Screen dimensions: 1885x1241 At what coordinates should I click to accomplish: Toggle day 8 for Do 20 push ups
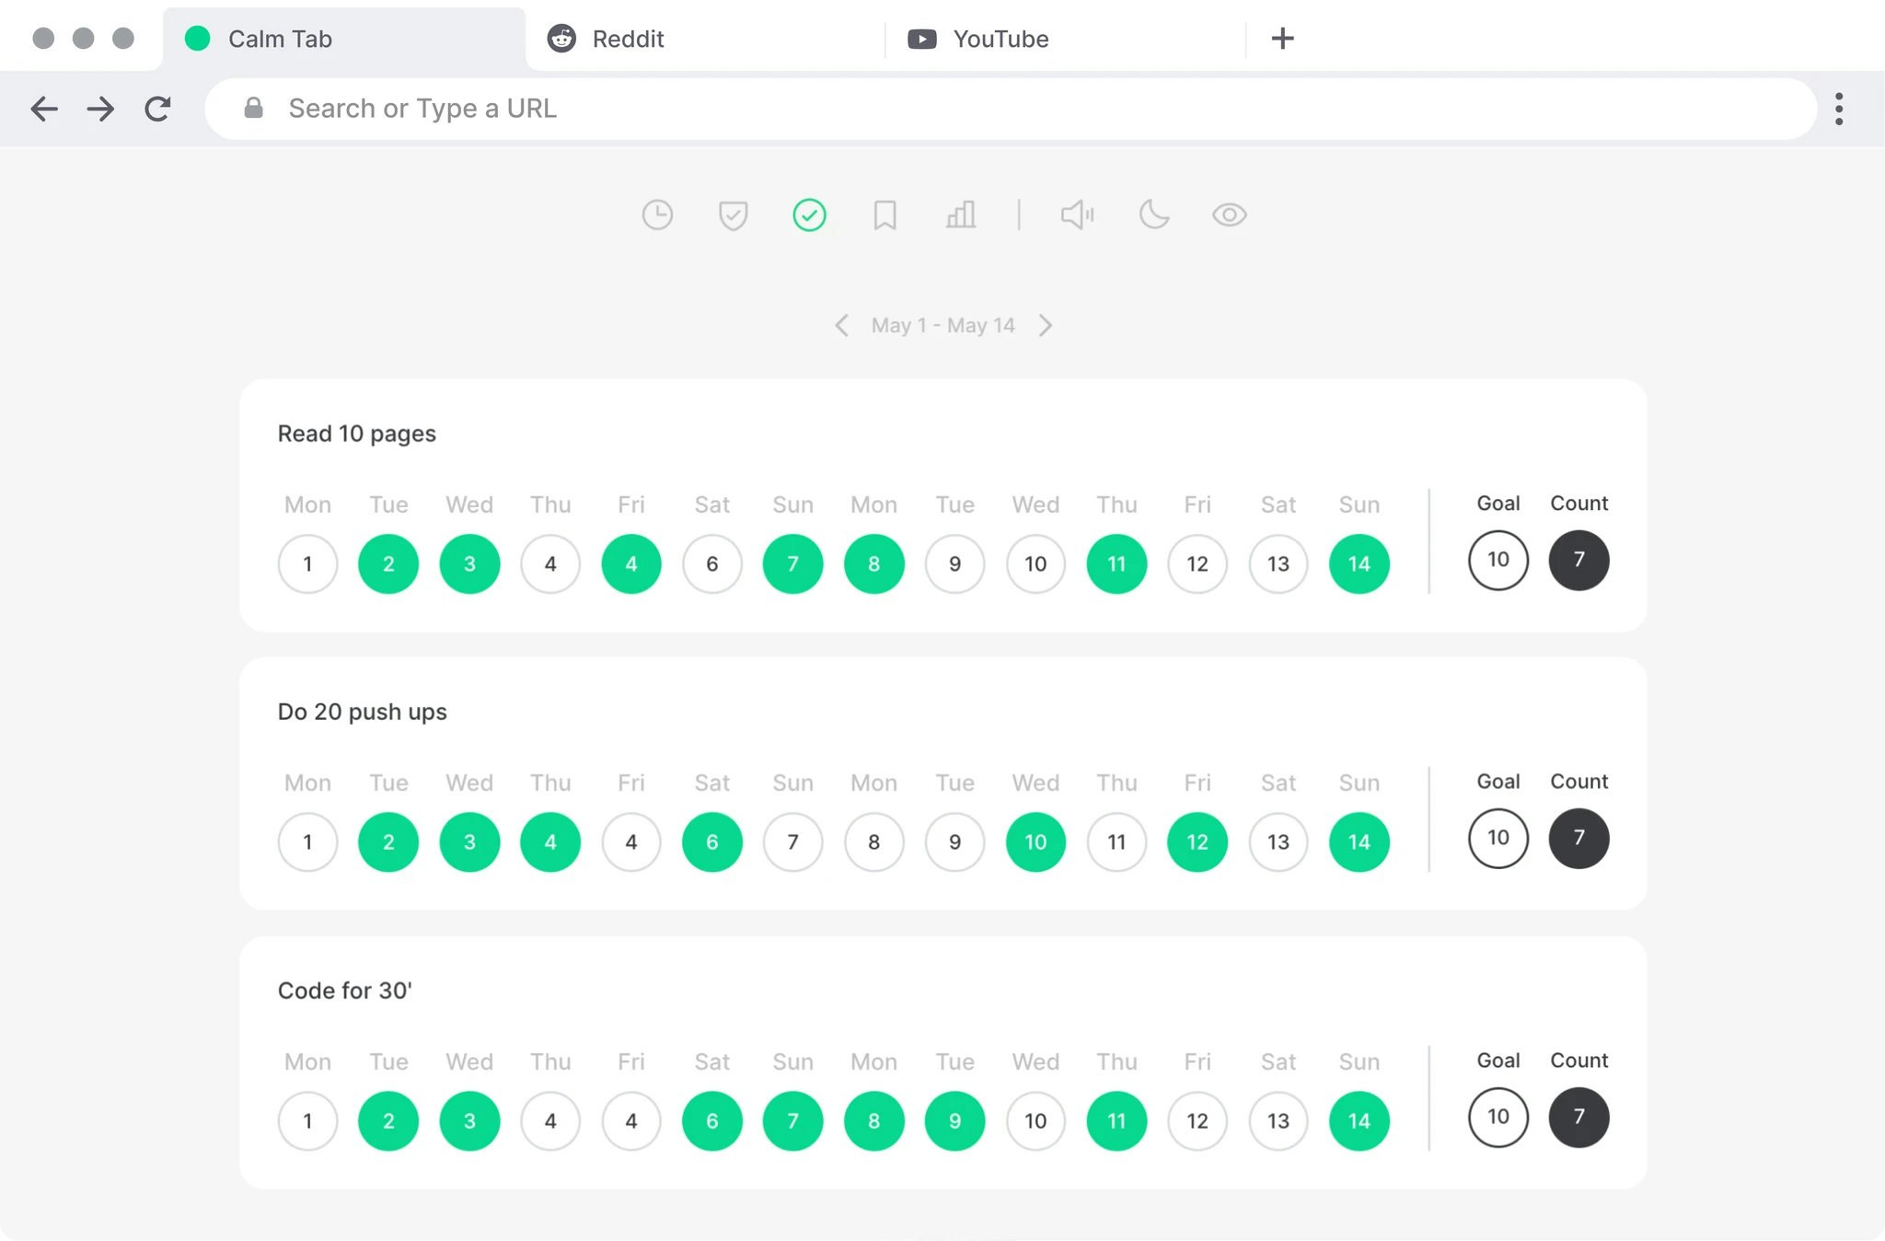coord(873,841)
